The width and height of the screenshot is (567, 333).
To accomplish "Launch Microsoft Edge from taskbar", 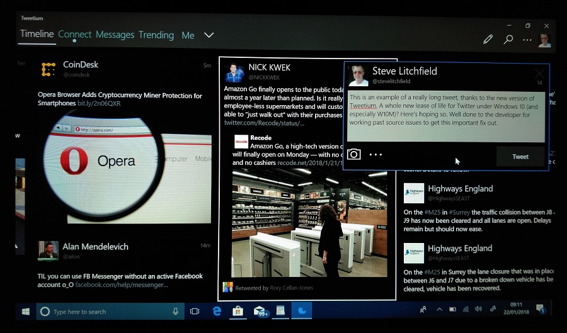I will coord(217,312).
